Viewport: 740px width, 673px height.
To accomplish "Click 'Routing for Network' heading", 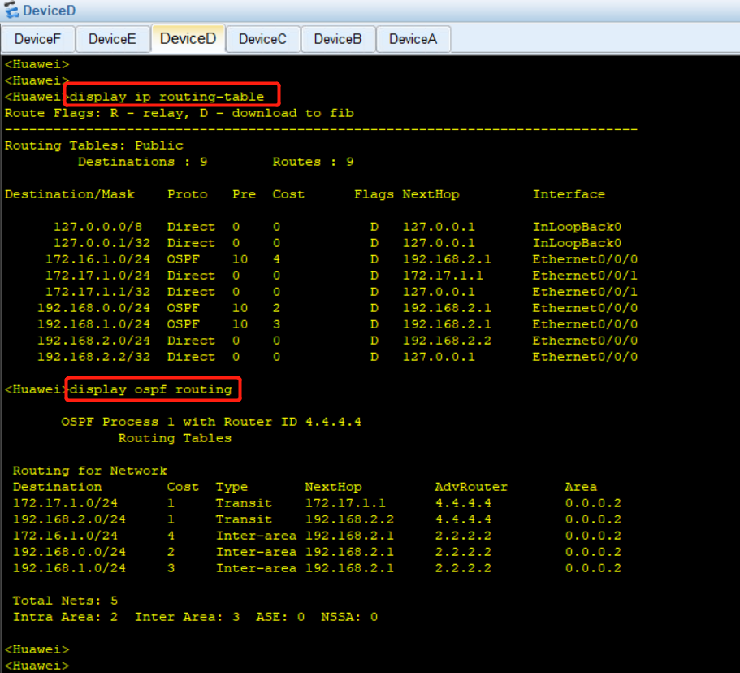I will pyautogui.click(x=89, y=471).
